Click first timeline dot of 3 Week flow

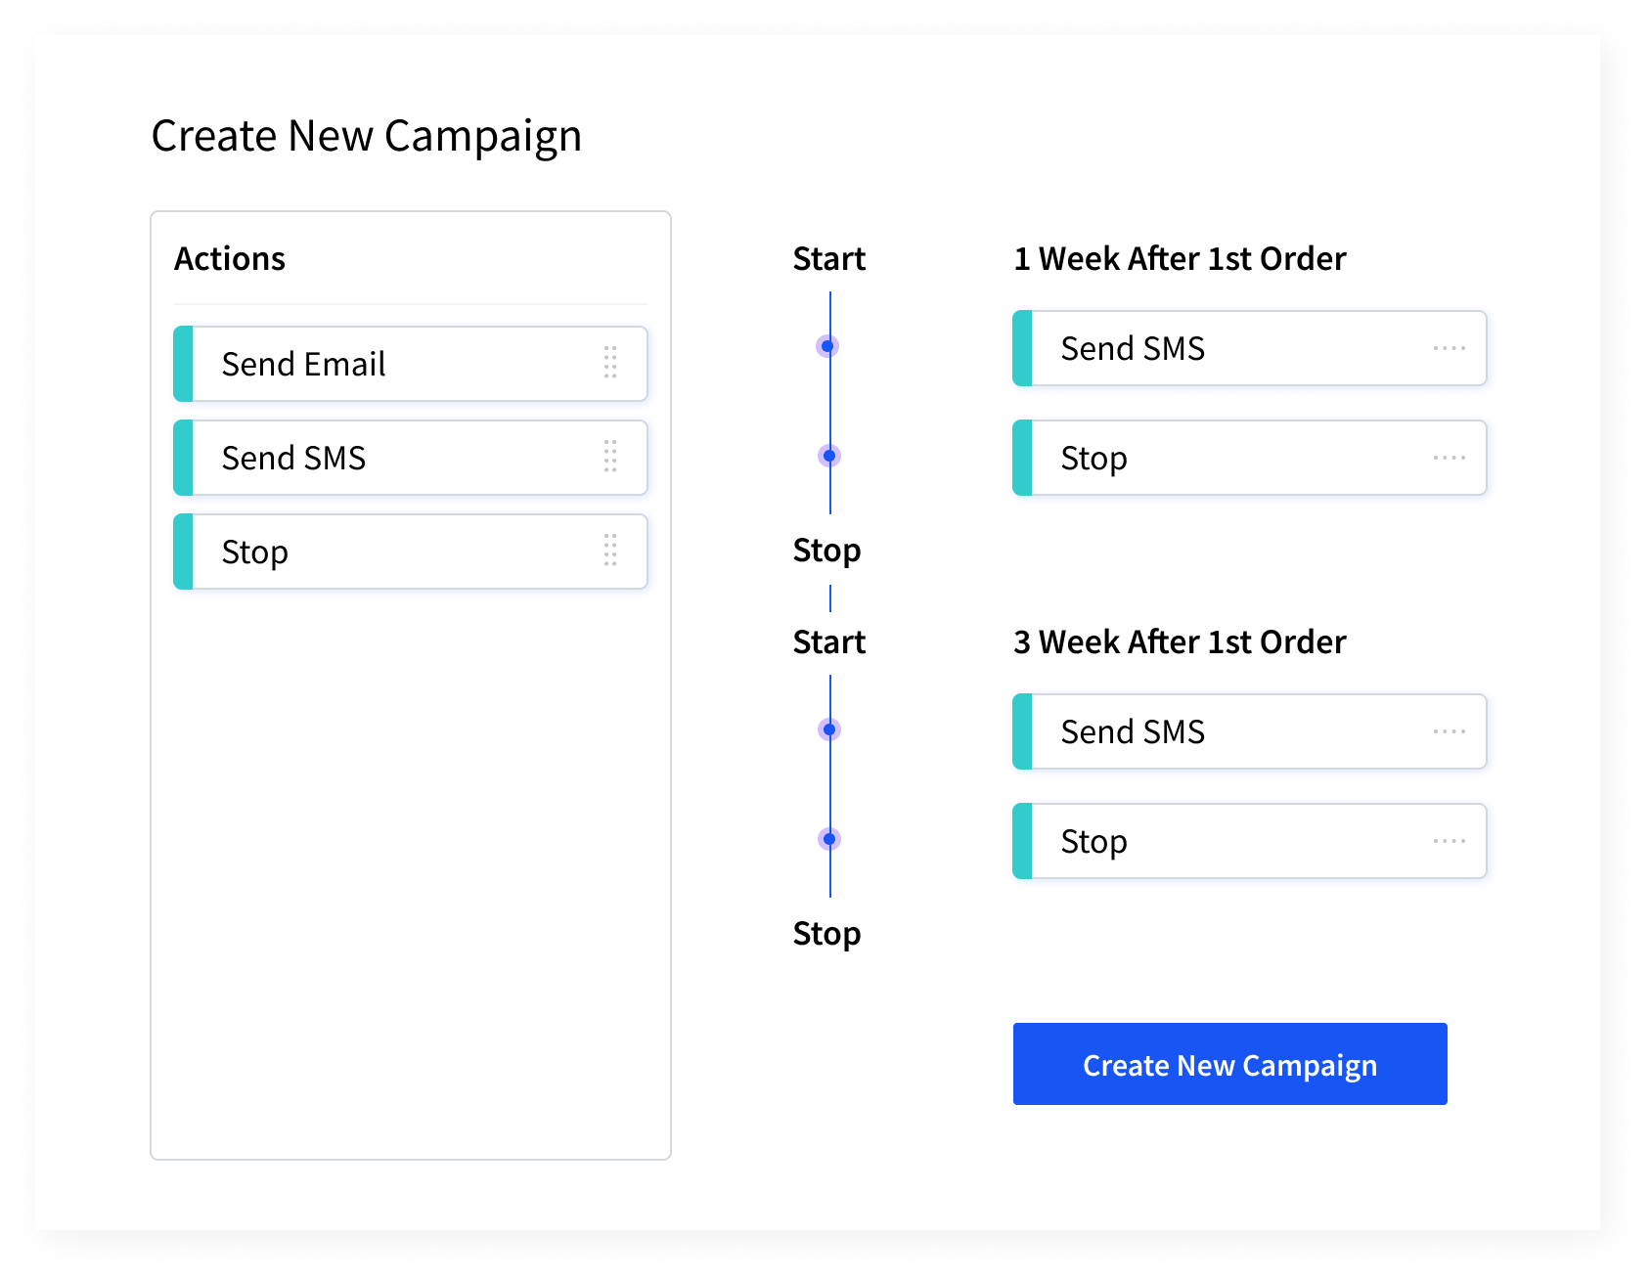(x=828, y=729)
